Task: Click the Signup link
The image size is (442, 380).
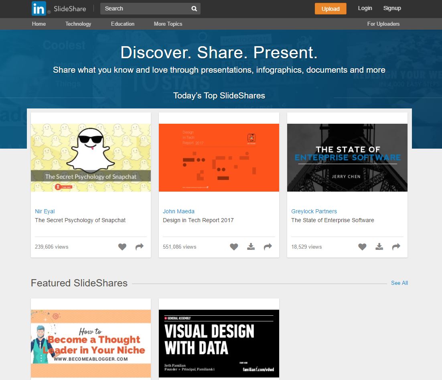Action: tap(392, 8)
